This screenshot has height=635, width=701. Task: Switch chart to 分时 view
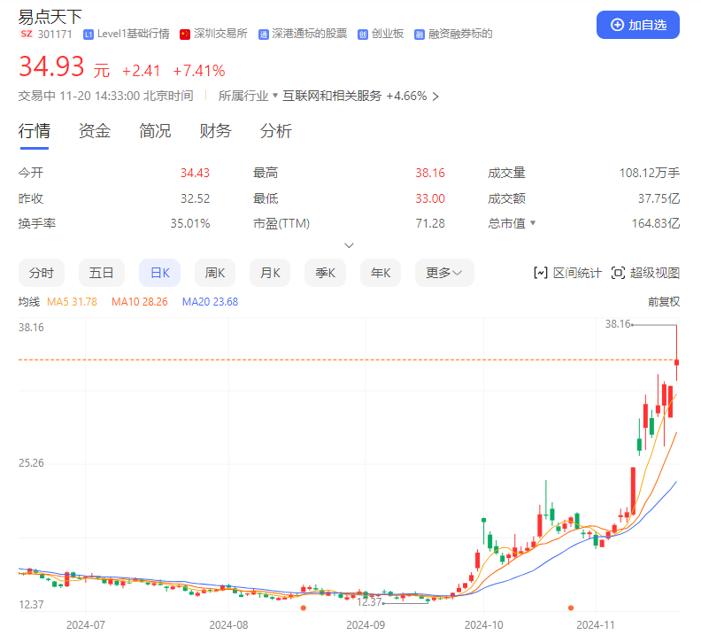(42, 273)
